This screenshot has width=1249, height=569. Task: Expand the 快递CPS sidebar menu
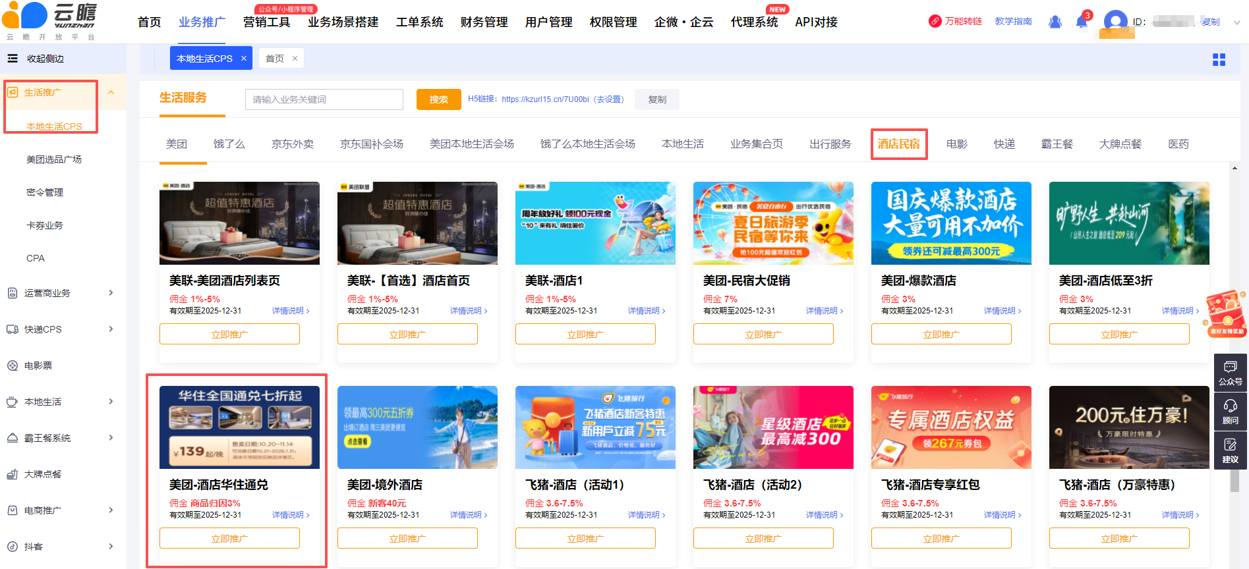(x=111, y=329)
